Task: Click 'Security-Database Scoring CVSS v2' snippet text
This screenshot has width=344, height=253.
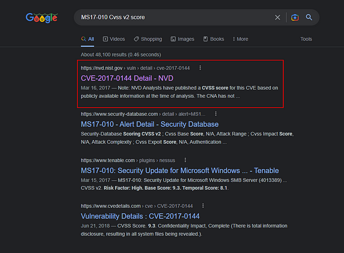Action: pos(121,134)
